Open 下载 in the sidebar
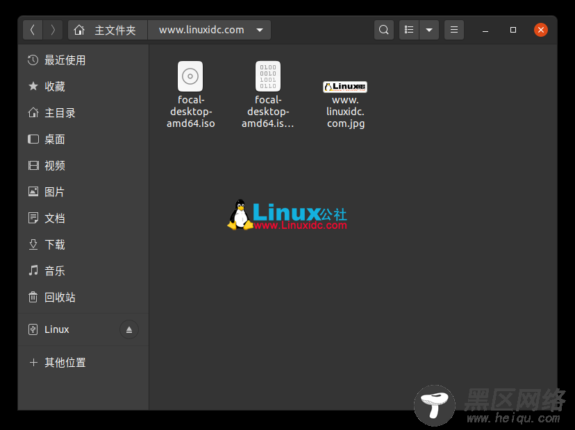 (83, 245)
